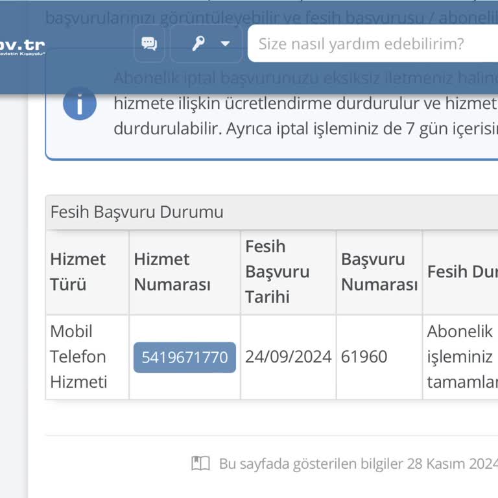
Task: Click the date cell 24/09/2024
Action: point(289,357)
